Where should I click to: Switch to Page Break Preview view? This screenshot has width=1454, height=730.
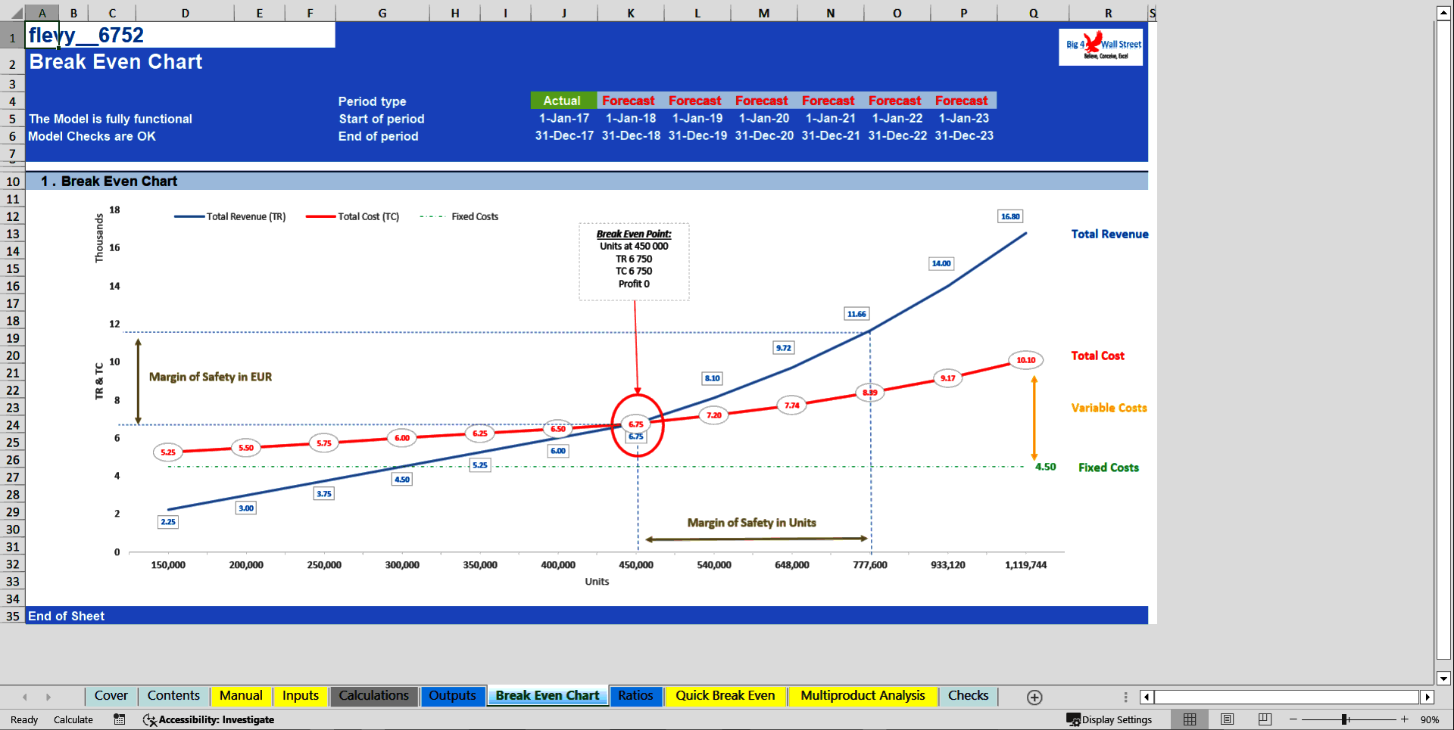click(x=1264, y=719)
